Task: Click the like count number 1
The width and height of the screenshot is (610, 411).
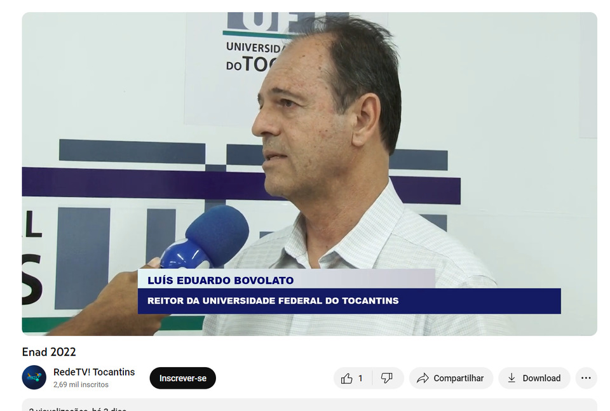Action: point(360,379)
